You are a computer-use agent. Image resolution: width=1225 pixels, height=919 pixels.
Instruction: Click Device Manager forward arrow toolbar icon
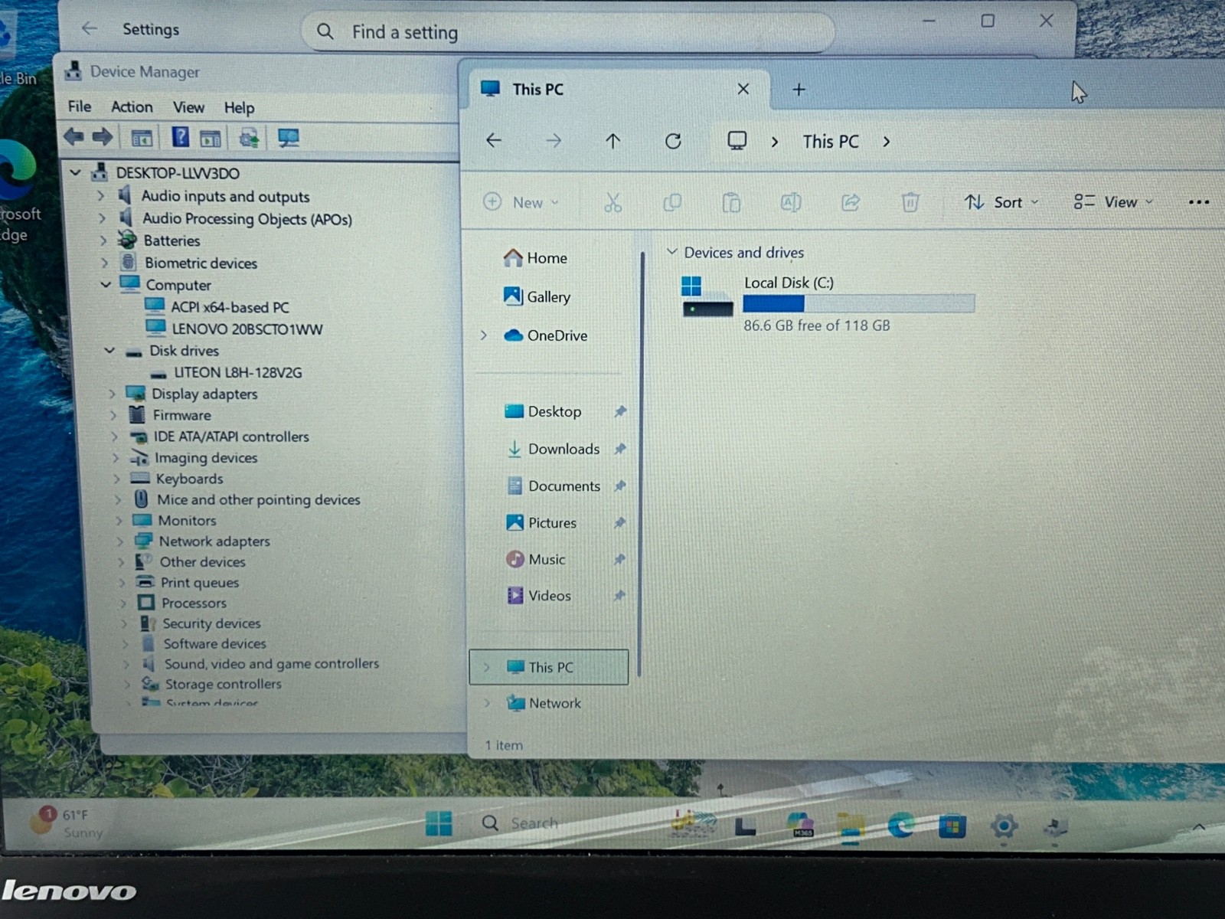[x=103, y=137]
